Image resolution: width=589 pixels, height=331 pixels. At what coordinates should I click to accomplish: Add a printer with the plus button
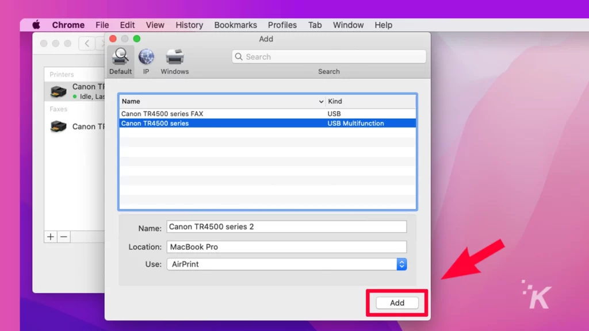[51, 237]
